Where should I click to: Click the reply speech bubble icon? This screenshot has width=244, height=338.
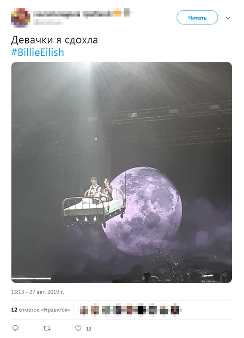coord(15,328)
